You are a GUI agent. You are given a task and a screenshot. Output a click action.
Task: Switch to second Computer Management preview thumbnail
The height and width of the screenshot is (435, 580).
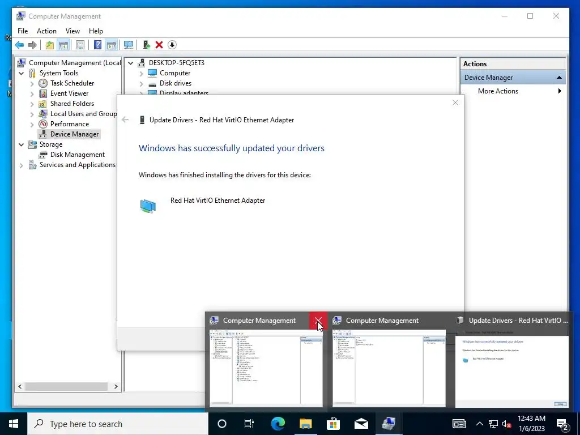pos(389,368)
